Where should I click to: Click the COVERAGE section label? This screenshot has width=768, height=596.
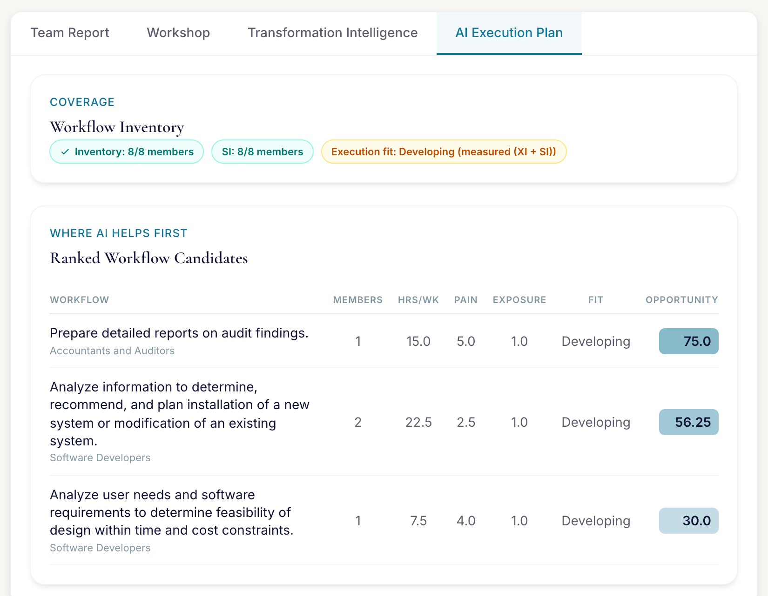point(82,102)
